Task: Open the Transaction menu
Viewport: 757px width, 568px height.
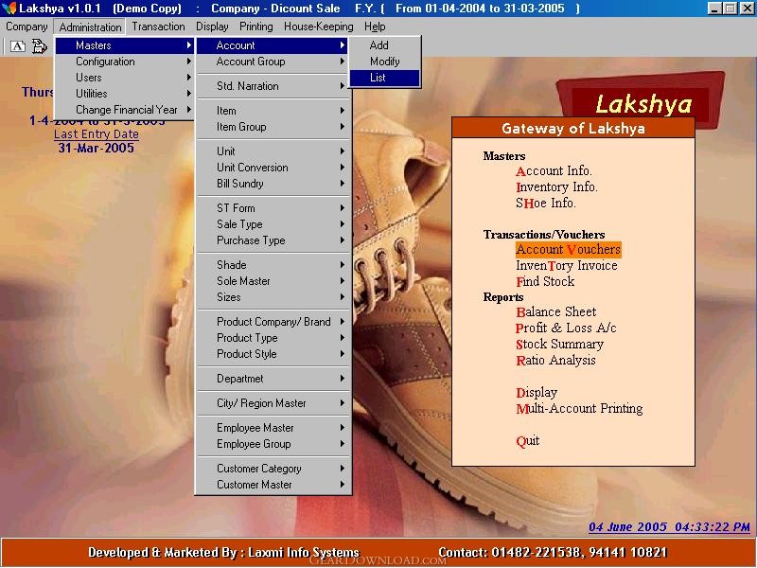Action: coord(158,27)
